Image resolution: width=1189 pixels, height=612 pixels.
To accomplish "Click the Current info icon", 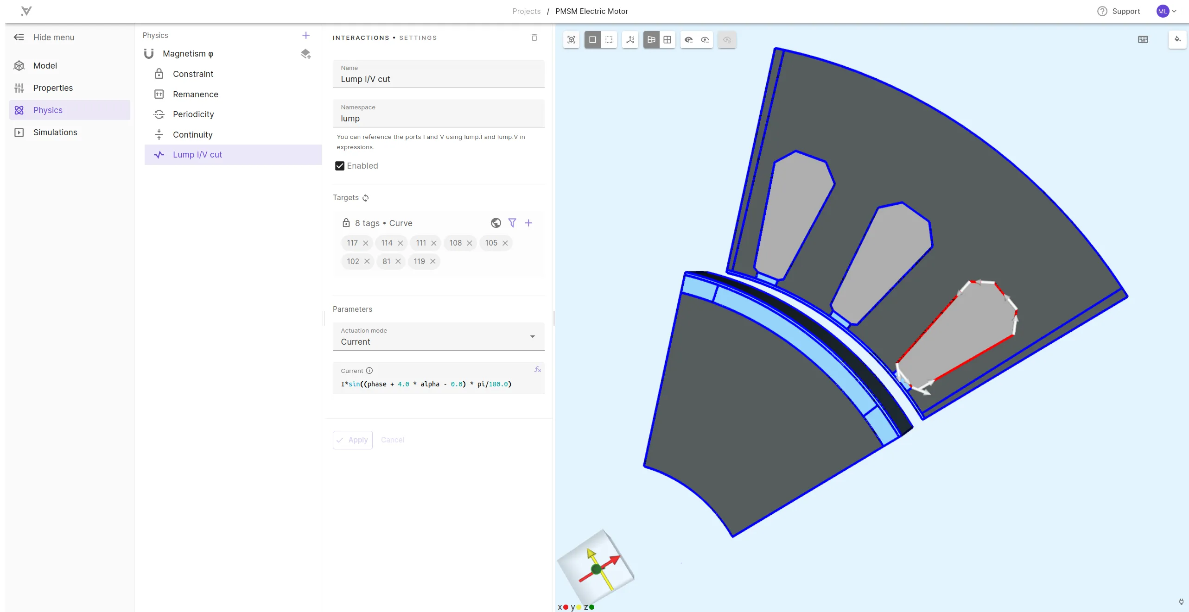I will click(x=369, y=371).
